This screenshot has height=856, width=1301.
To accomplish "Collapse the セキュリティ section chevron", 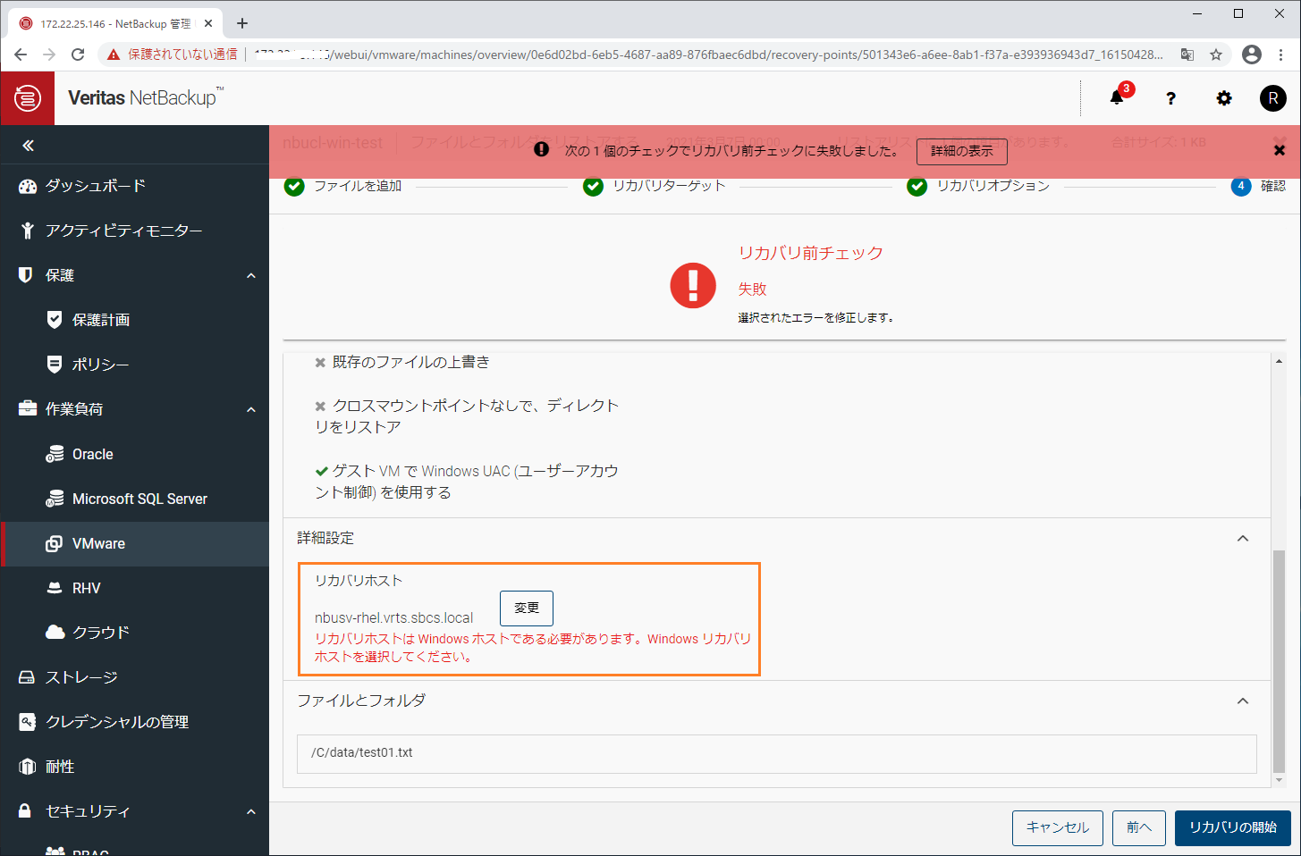I will [x=251, y=811].
